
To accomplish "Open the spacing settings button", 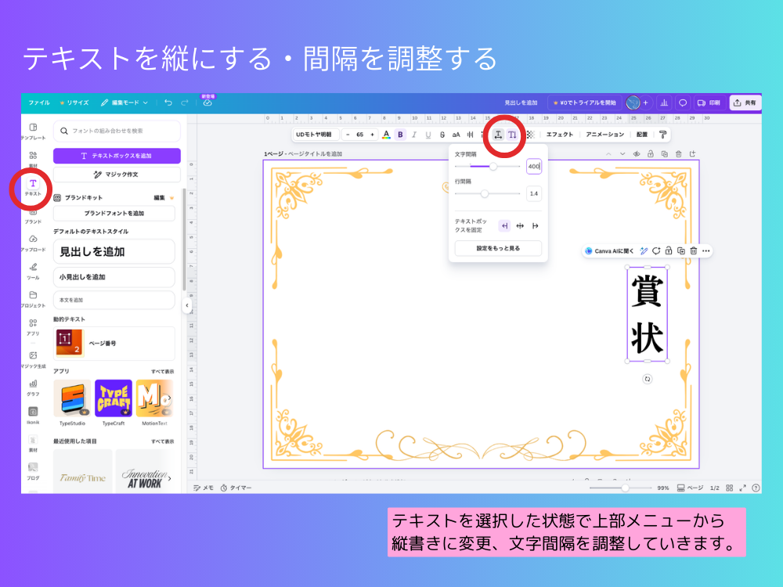I will pyautogui.click(x=498, y=135).
